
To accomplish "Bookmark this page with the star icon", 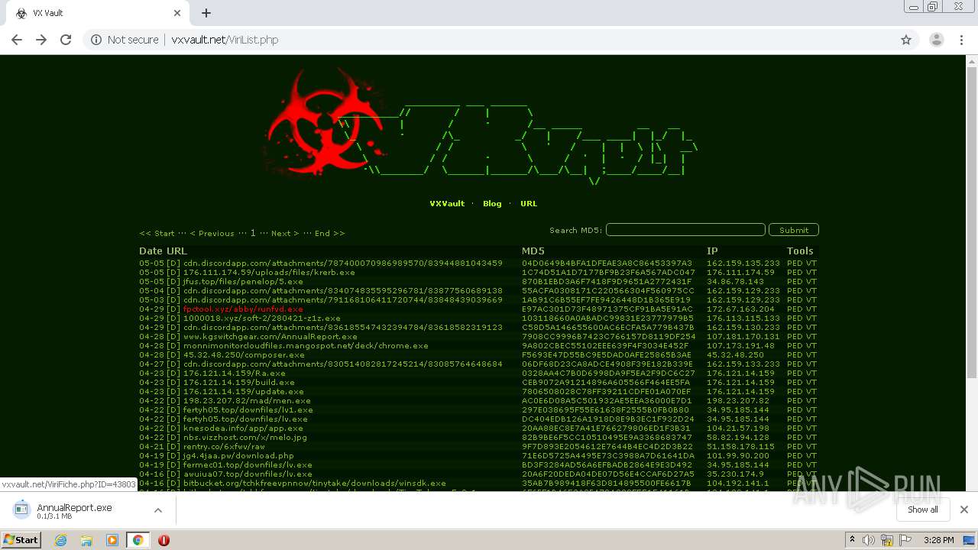I will tap(906, 40).
